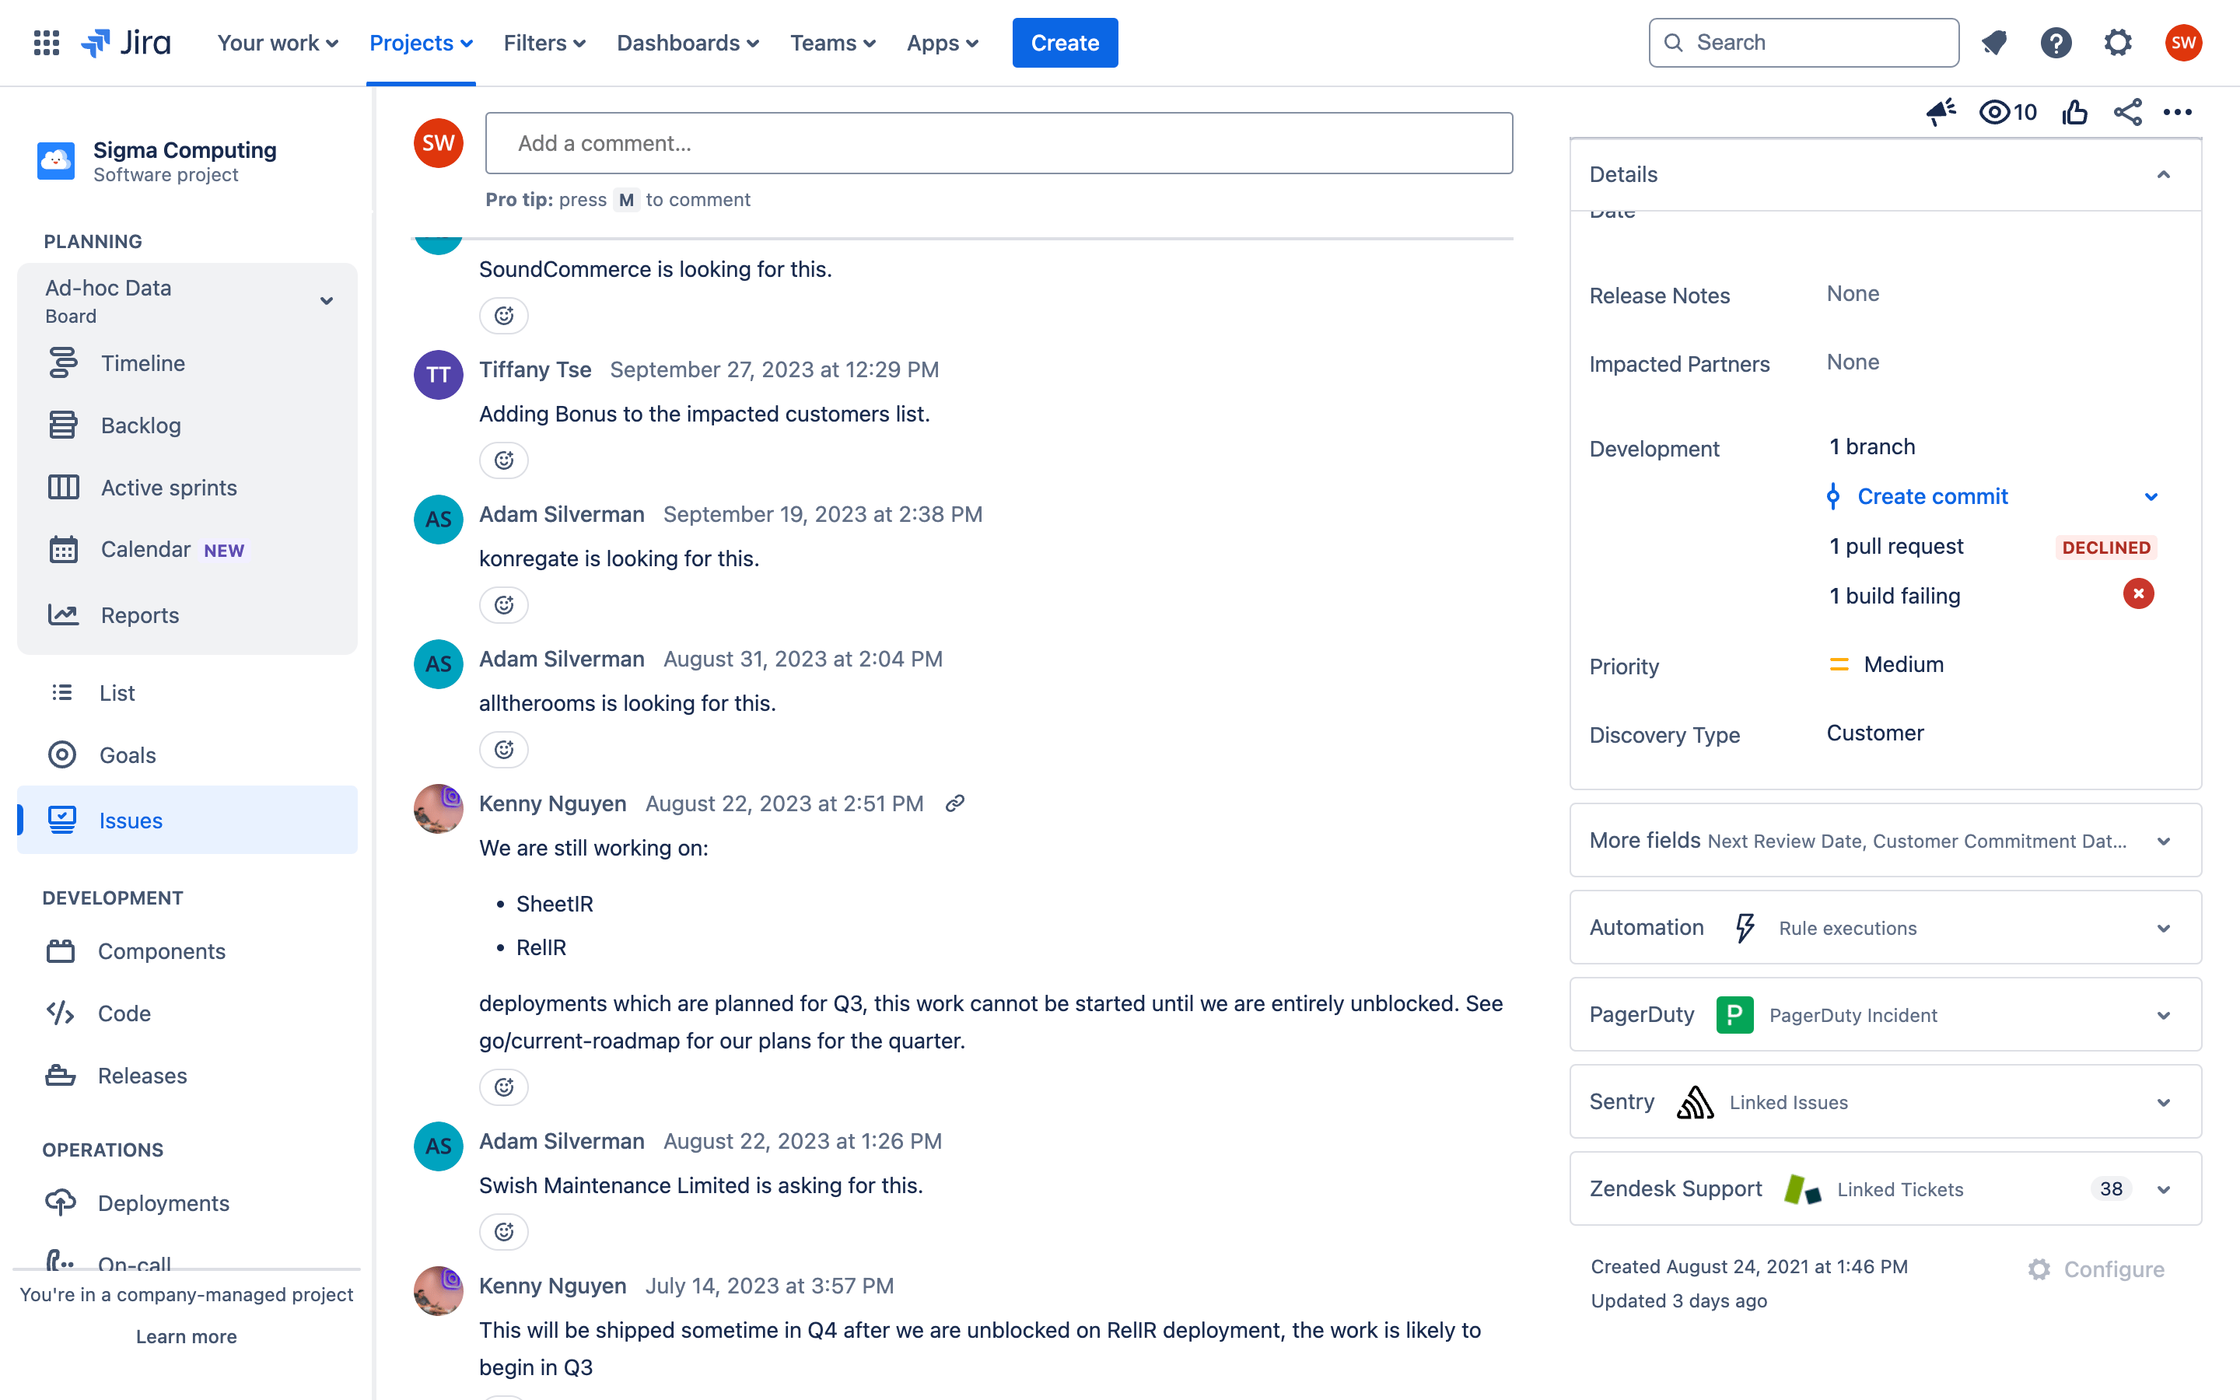
Task: Open the Releases ship icon item
Action: click(x=142, y=1075)
